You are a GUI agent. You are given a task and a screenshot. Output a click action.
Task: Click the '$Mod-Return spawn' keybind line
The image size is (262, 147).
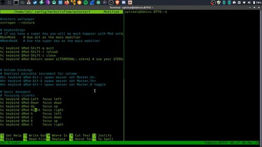61,59
